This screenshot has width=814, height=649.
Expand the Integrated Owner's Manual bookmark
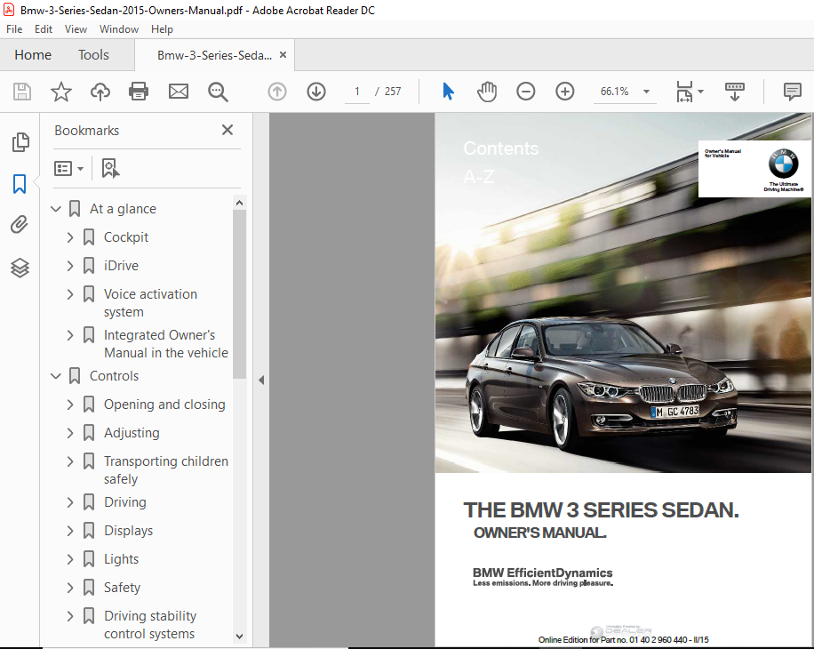(x=70, y=335)
